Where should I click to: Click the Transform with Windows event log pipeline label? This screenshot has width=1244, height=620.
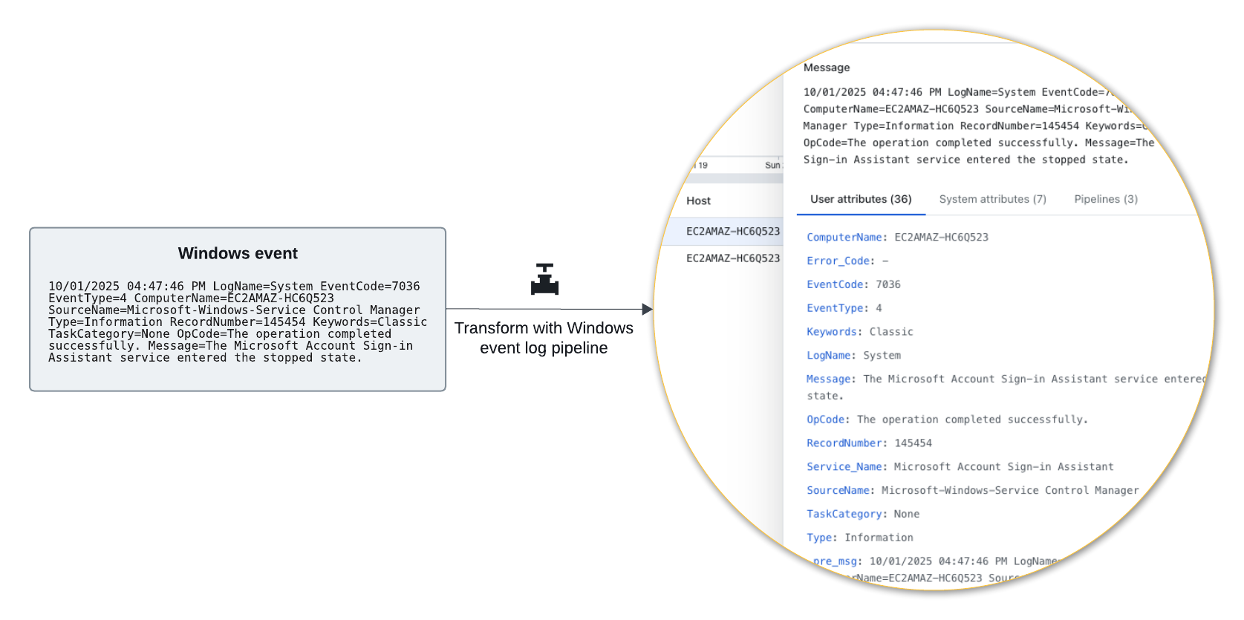(544, 338)
